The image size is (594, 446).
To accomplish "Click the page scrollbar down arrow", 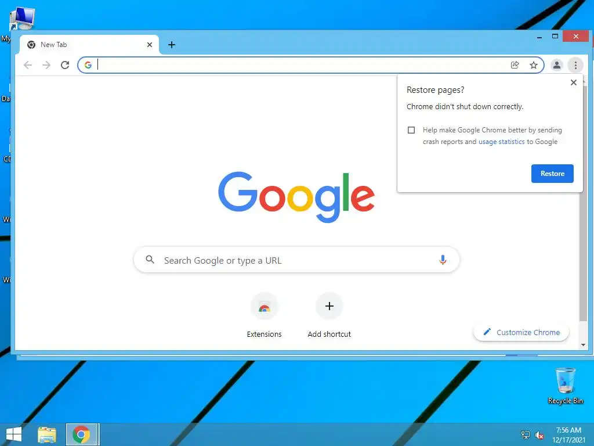I will pos(583,345).
